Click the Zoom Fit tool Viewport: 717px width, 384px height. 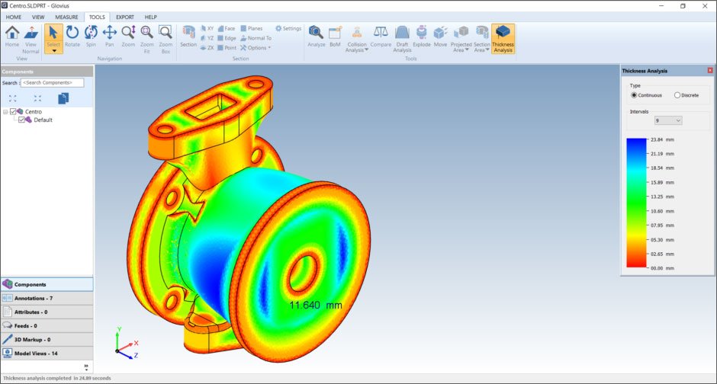click(x=146, y=40)
